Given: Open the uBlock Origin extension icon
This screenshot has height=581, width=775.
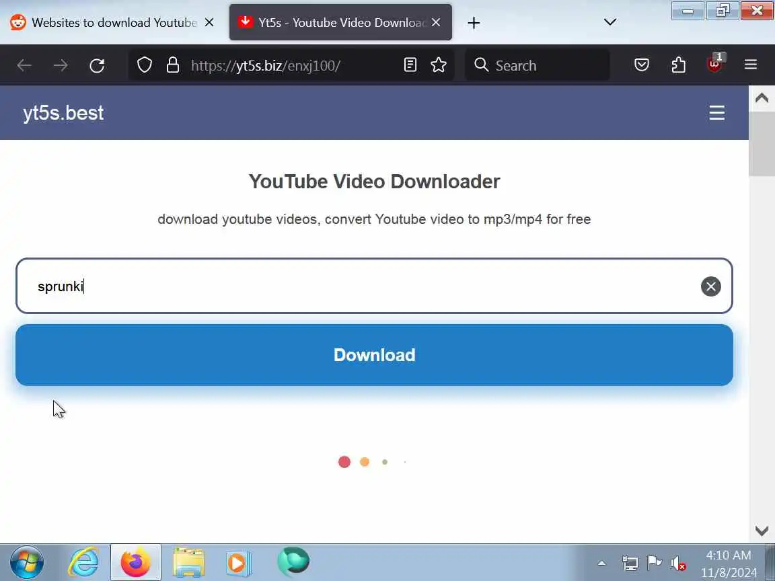Looking at the screenshot, I should click(x=714, y=64).
